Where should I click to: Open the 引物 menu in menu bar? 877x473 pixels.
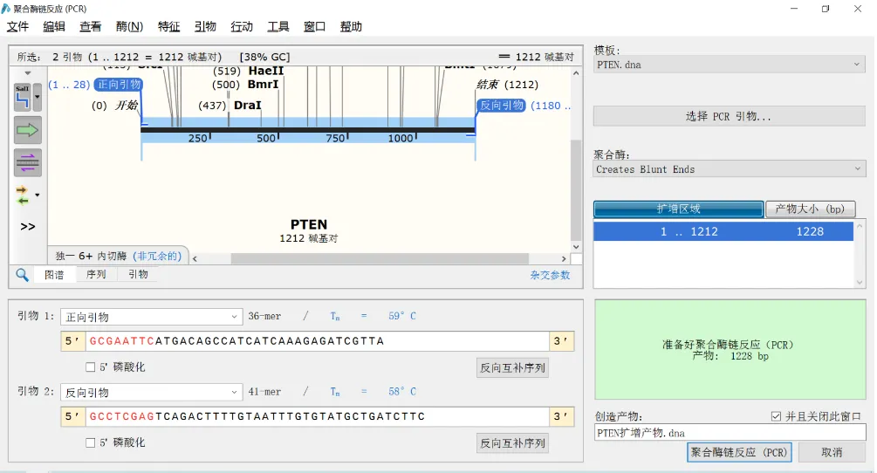point(205,26)
